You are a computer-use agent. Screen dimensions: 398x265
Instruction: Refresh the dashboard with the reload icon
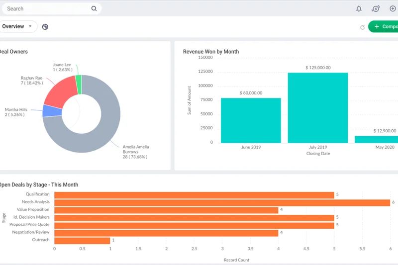(362, 27)
